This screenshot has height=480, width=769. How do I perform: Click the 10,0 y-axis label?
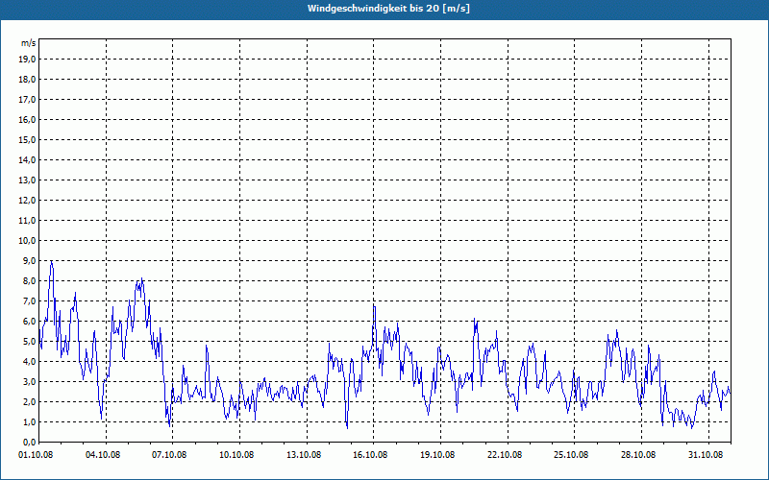(27, 241)
